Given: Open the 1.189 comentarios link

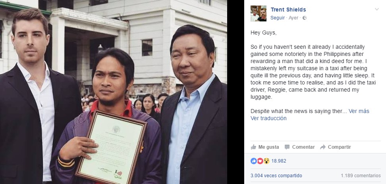Looking at the screenshot, I should point(361,176).
